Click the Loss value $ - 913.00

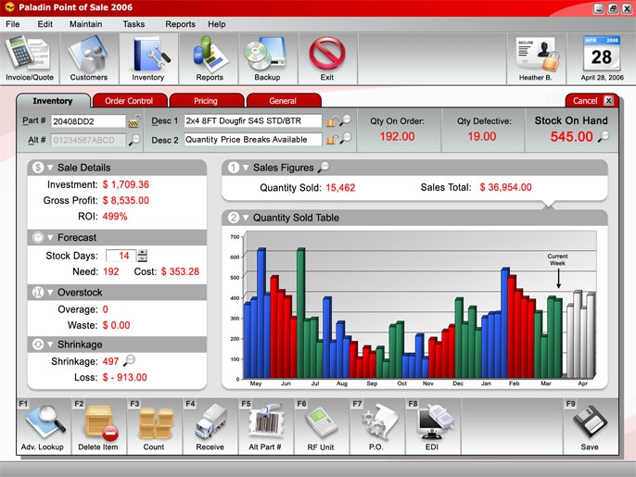pyautogui.click(x=124, y=377)
